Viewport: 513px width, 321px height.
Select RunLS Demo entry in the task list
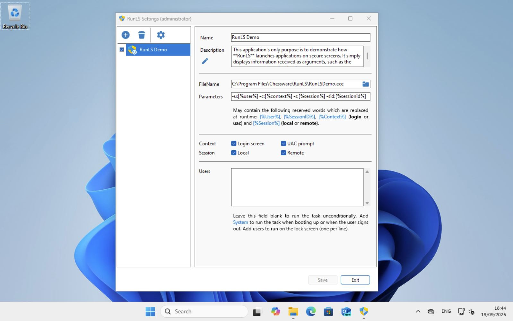[158, 50]
